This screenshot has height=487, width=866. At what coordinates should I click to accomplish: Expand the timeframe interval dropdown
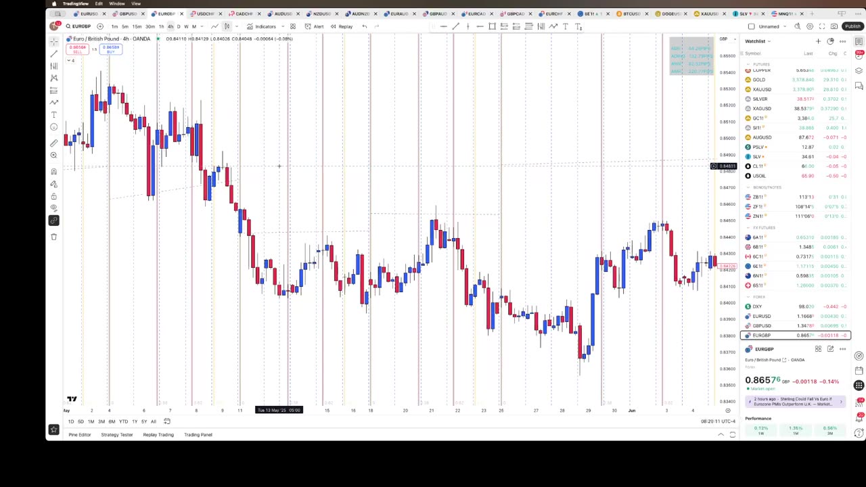tap(202, 26)
